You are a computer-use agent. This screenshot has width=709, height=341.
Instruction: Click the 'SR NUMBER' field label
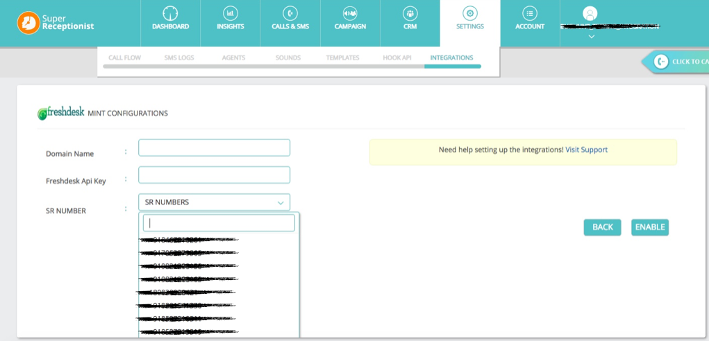pos(66,211)
